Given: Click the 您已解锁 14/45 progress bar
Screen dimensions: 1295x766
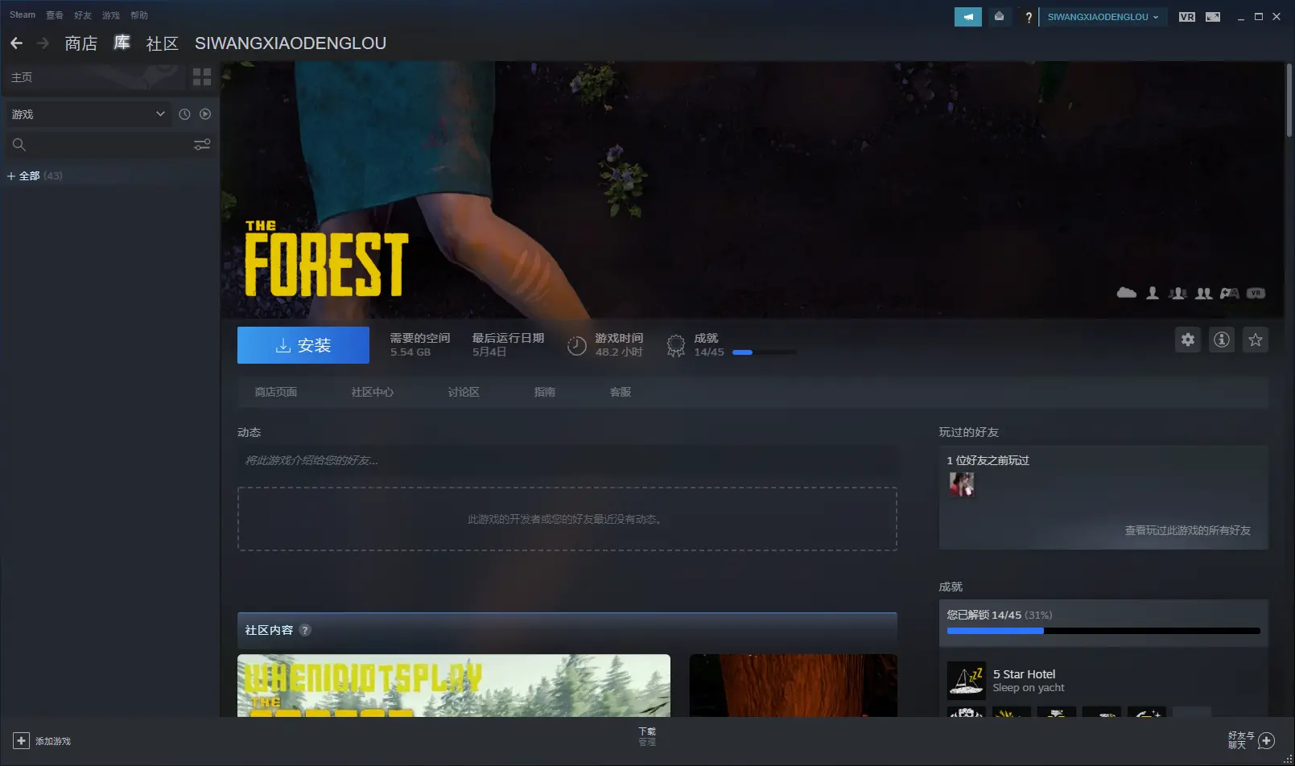Looking at the screenshot, I should coord(1103,631).
